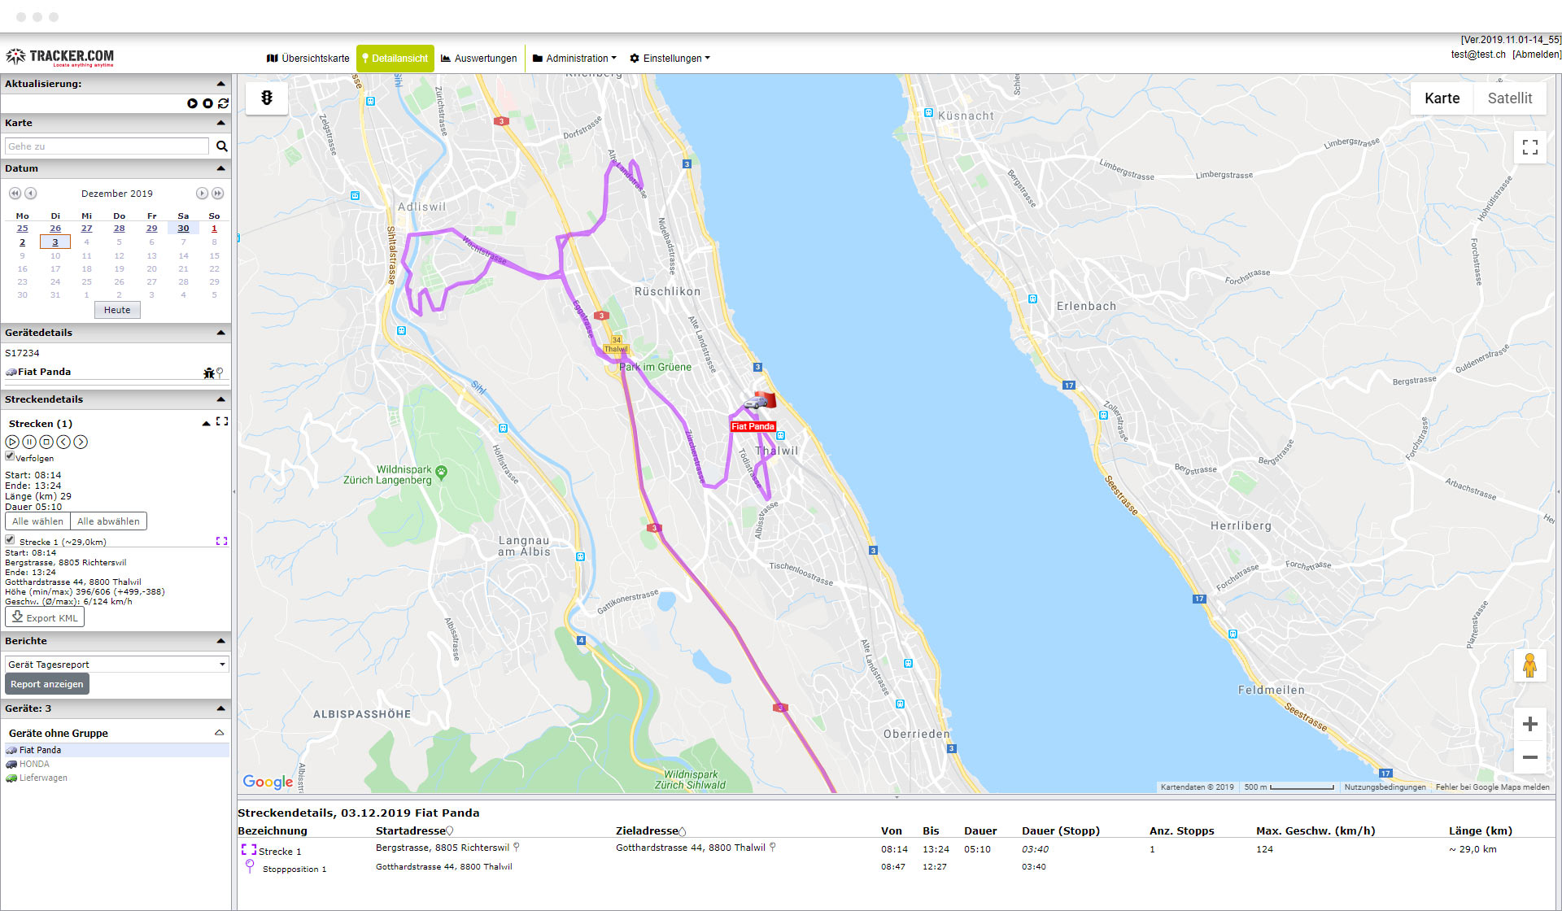This screenshot has height=911, width=1562.
Task: Toggle the Verfolgen checkbox
Action: tap(11, 455)
